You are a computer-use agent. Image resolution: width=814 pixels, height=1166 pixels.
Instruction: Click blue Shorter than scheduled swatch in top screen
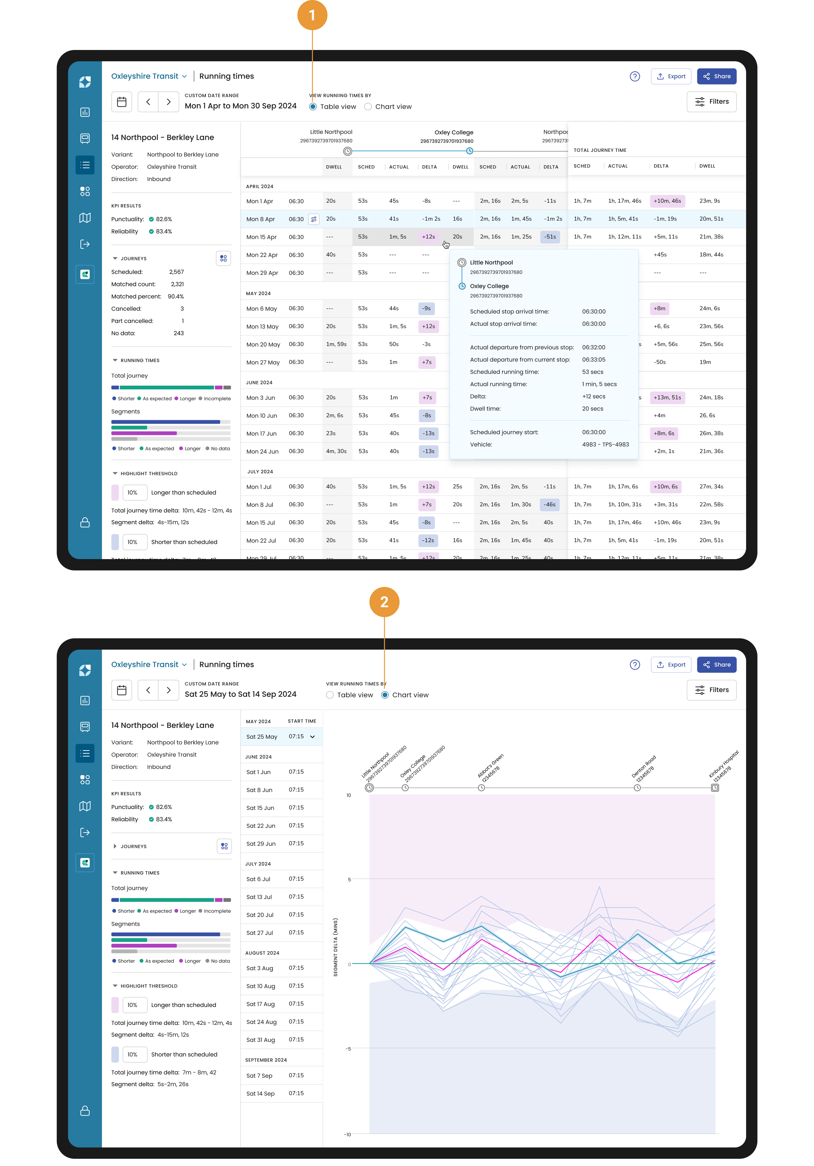[x=115, y=542]
